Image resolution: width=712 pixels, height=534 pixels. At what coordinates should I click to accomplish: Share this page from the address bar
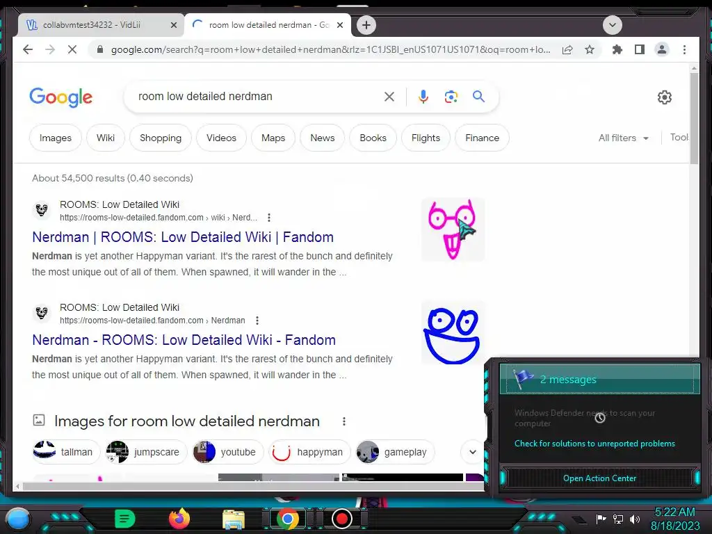(x=567, y=49)
